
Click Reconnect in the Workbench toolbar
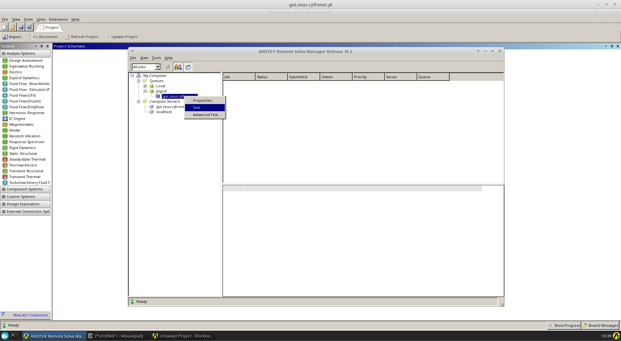45,37
